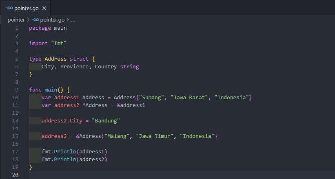Close the pointer.go tab
The height and width of the screenshot is (179, 335).
(44, 8)
